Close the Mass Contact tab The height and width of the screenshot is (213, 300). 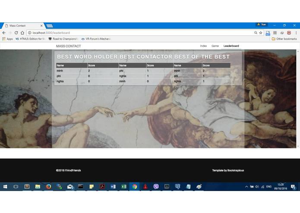tap(41, 25)
